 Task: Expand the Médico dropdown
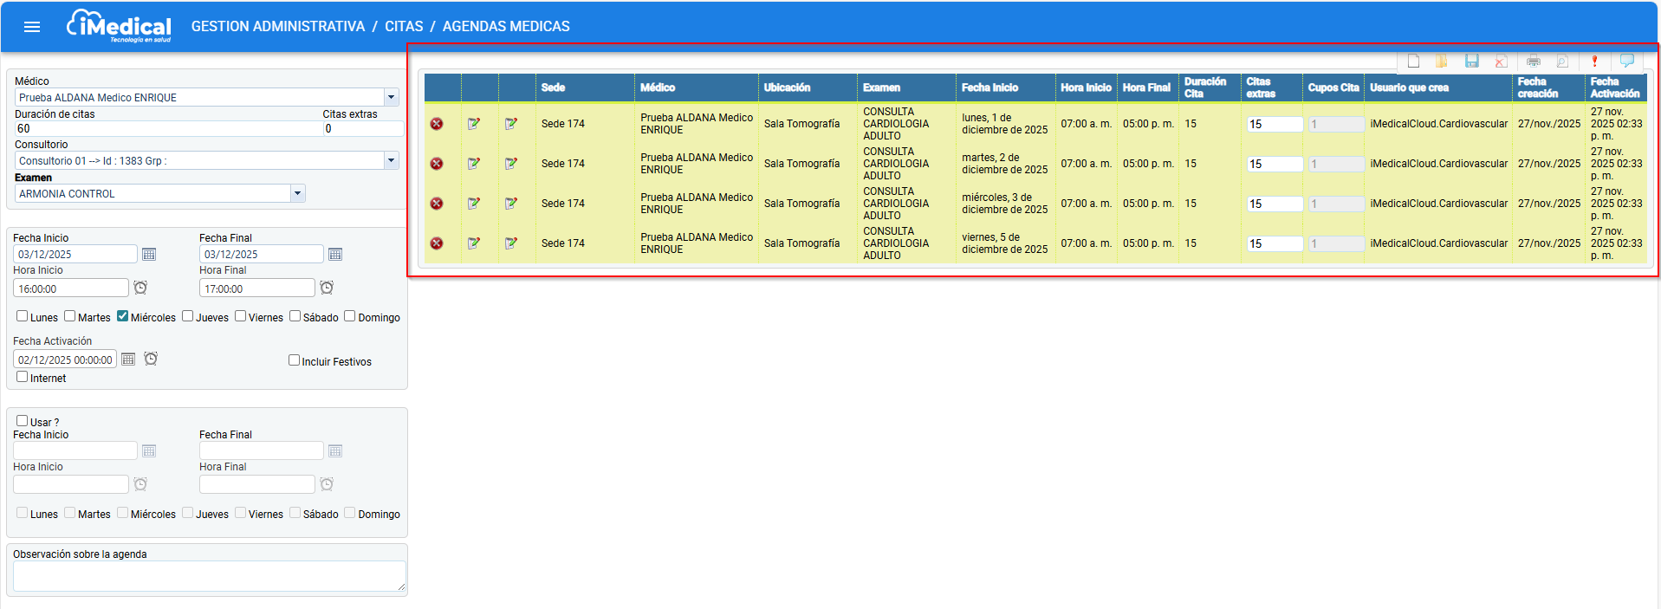[391, 98]
